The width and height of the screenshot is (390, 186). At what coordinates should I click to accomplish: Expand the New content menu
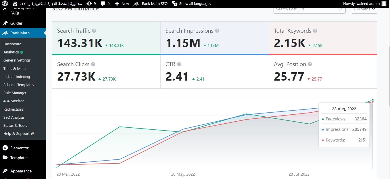[x=122, y=4]
